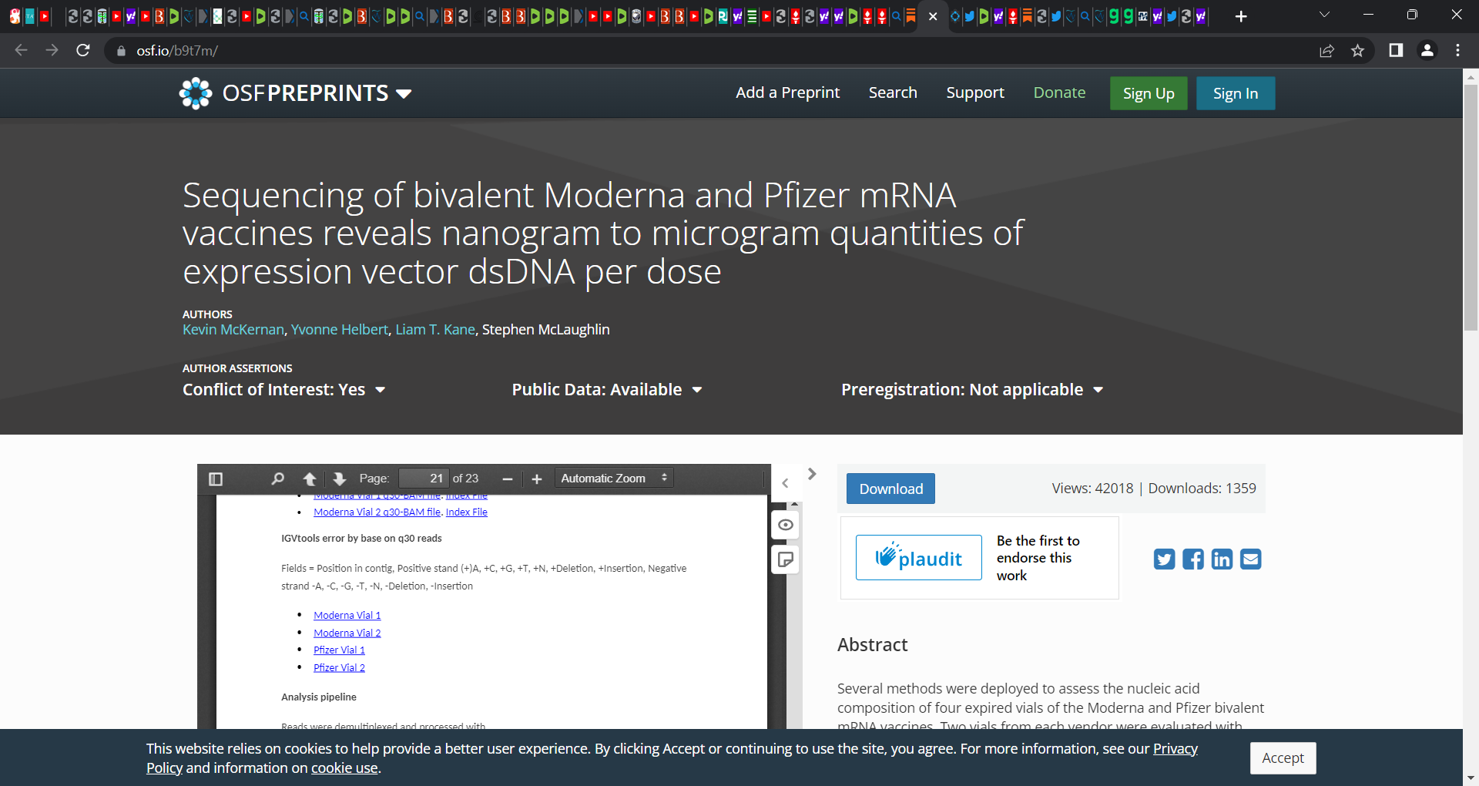Viewport: 1479px width, 786px height.
Task: Go to previous PDF page arrow
Action: tap(310, 479)
